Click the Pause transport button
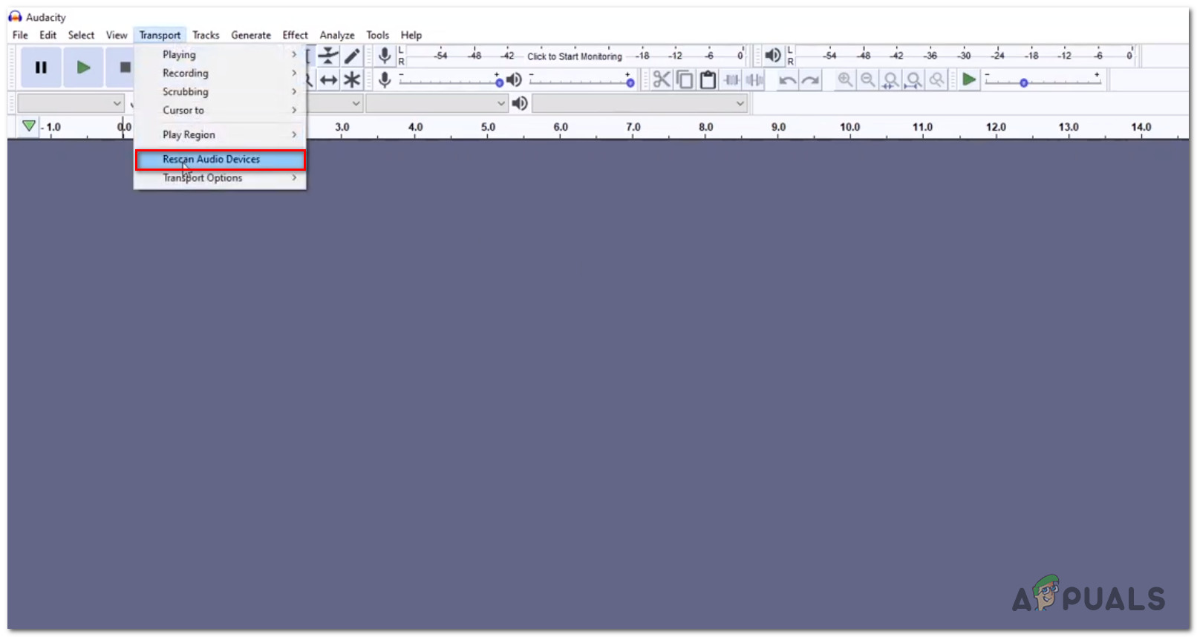This screenshot has width=1197, height=637. click(x=41, y=68)
